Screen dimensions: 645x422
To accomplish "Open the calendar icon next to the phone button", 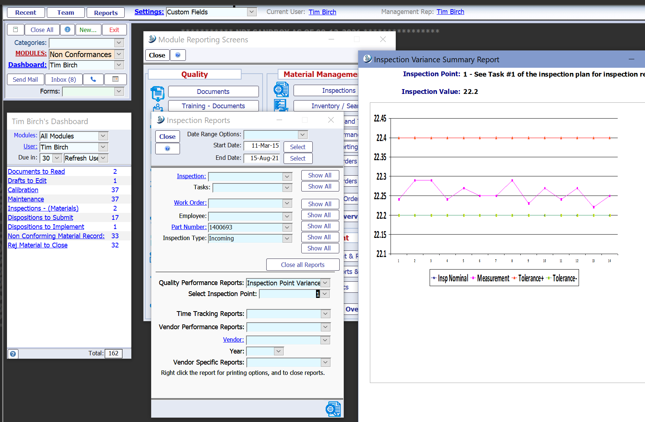I will [x=115, y=79].
